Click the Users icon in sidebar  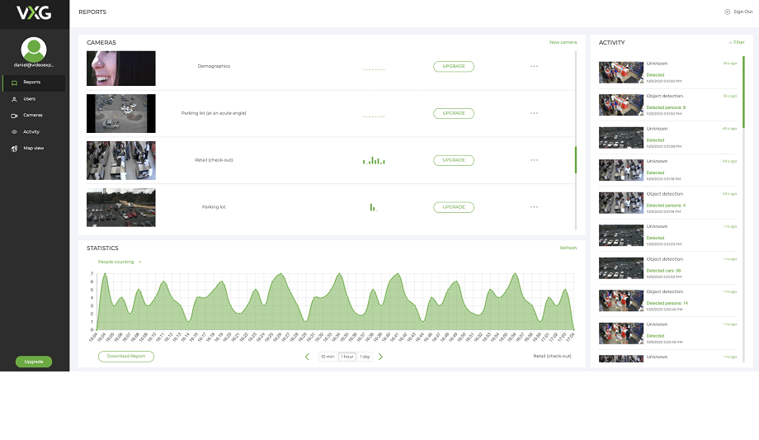(x=14, y=99)
